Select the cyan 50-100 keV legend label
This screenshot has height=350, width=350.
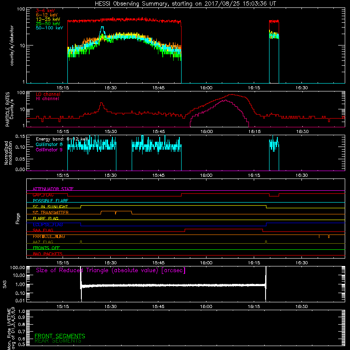click(x=49, y=28)
